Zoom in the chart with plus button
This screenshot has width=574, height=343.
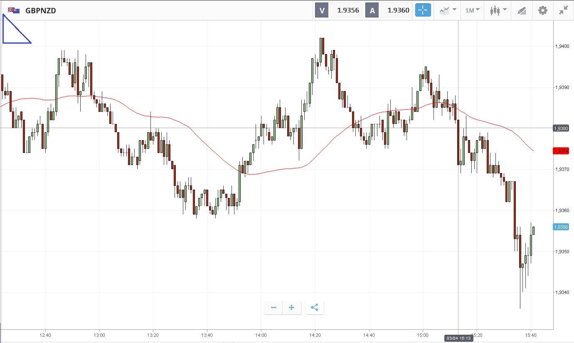click(292, 308)
